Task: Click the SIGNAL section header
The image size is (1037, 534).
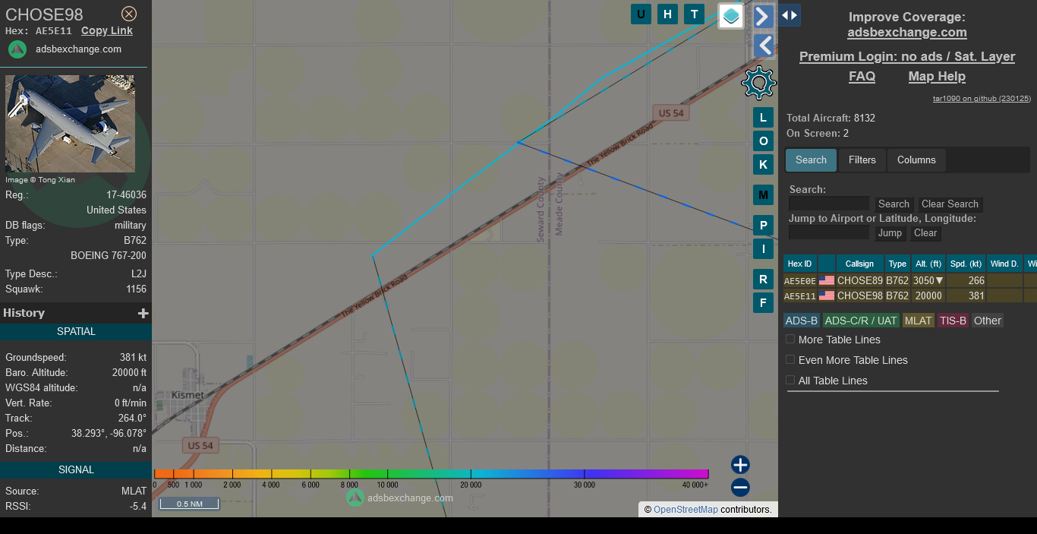Action: (x=76, y=469)
